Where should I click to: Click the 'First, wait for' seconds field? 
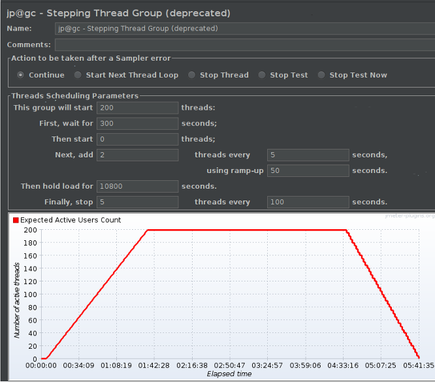pos(137,123)
